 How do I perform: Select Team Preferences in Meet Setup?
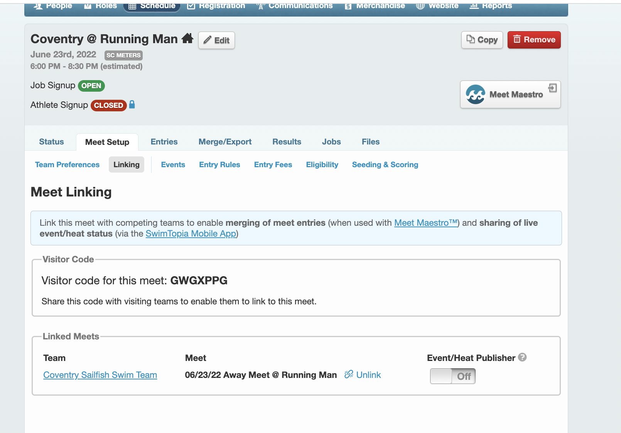tap(67, 164)
